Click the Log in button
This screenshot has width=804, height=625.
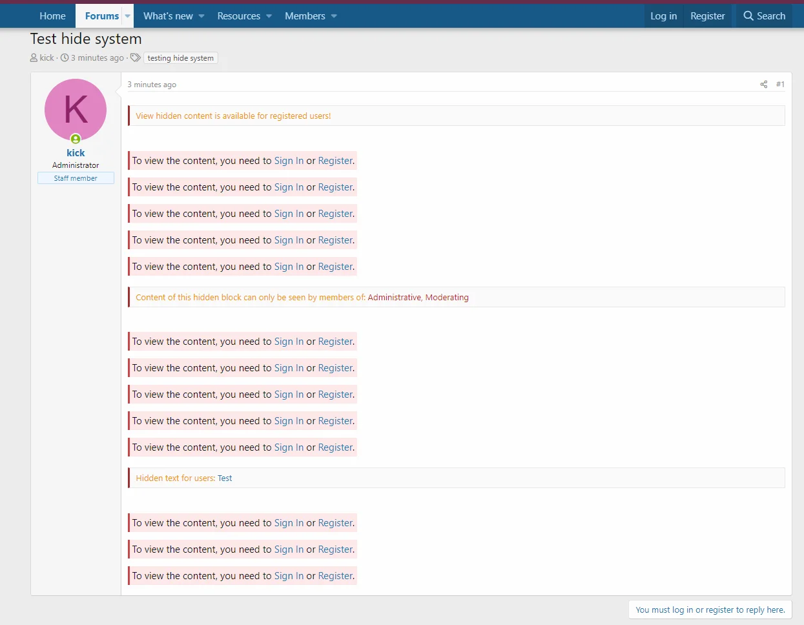point(664,15)
